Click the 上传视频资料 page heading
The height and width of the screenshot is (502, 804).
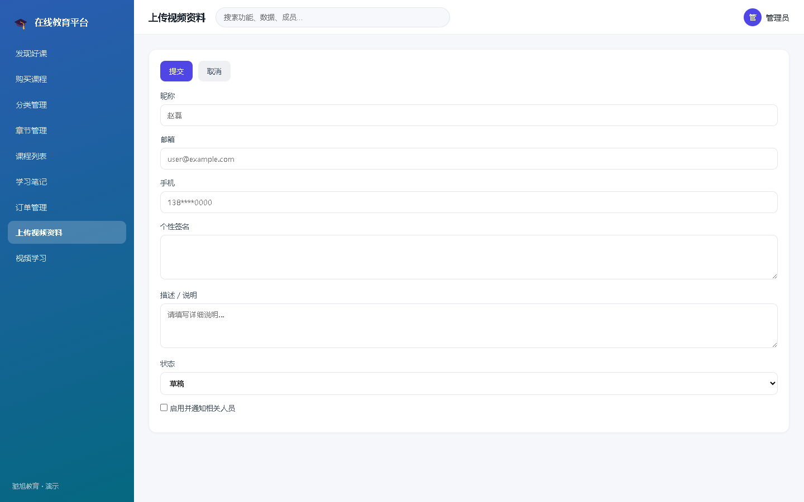[x=177, y=18]
